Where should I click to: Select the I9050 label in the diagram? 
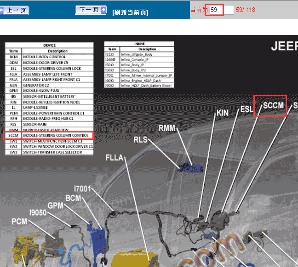38,212
